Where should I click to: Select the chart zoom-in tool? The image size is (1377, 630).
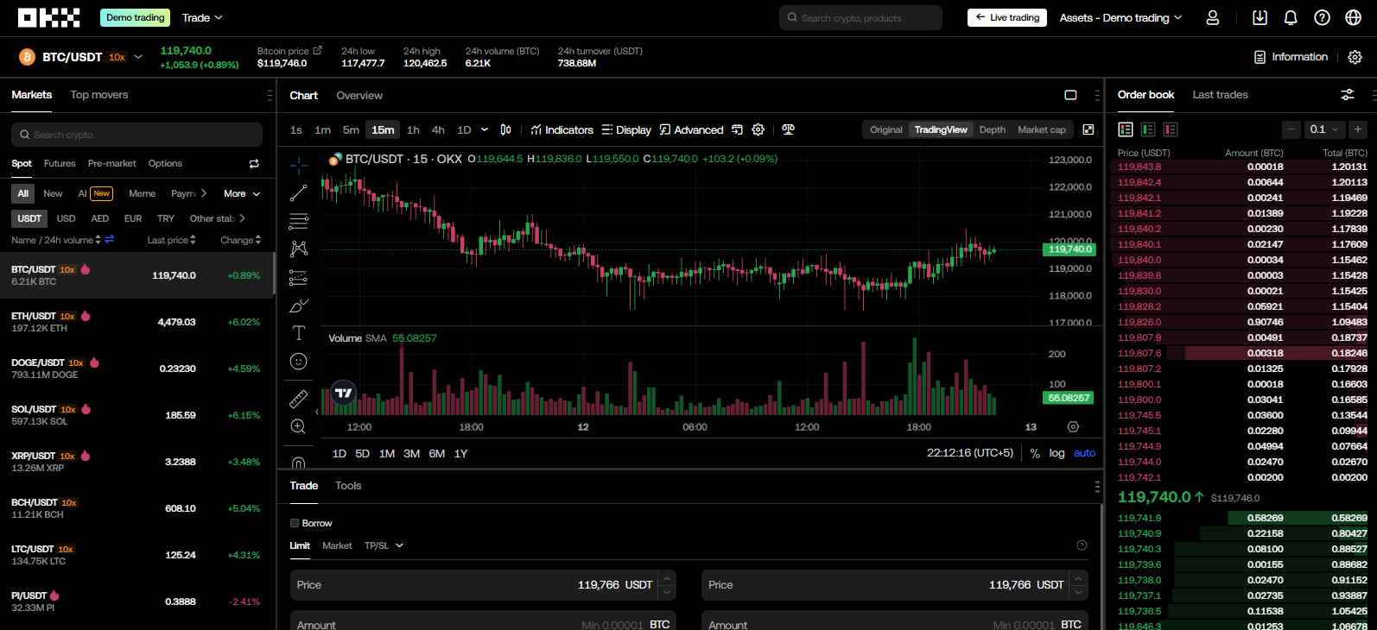click(x=299, y=426)
